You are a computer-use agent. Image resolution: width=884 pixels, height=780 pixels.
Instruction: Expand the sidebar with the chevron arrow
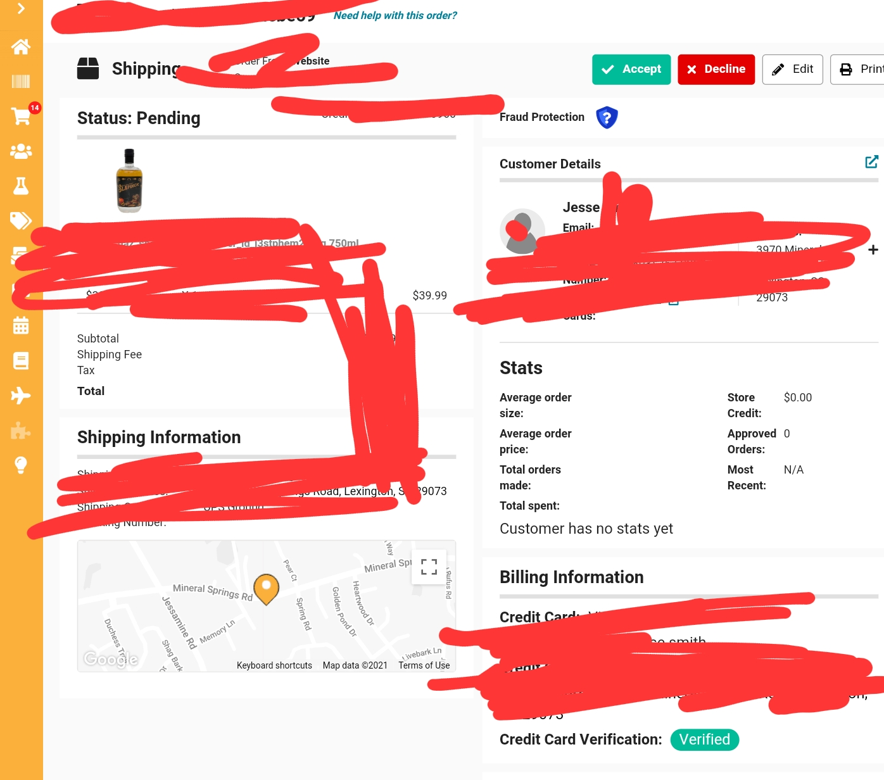click(x=21, y=8)
